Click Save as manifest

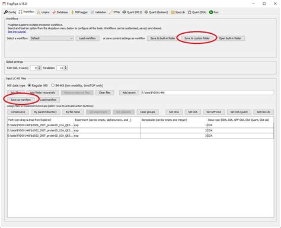click(21, 99)
